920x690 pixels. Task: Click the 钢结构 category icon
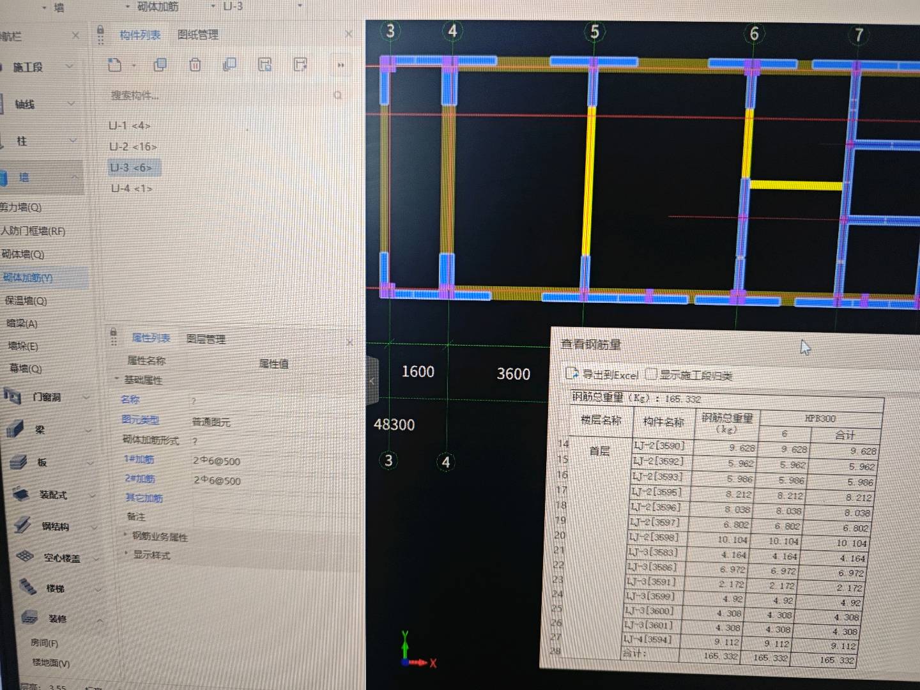point(22,525)
